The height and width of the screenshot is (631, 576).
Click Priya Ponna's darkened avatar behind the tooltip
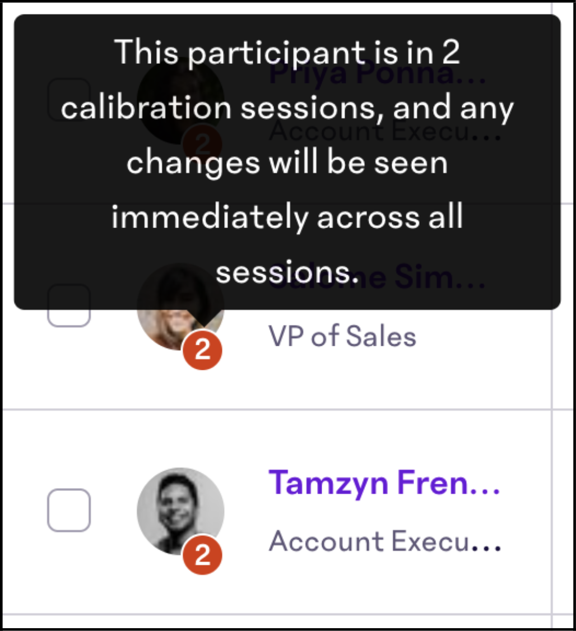point(180,100)
